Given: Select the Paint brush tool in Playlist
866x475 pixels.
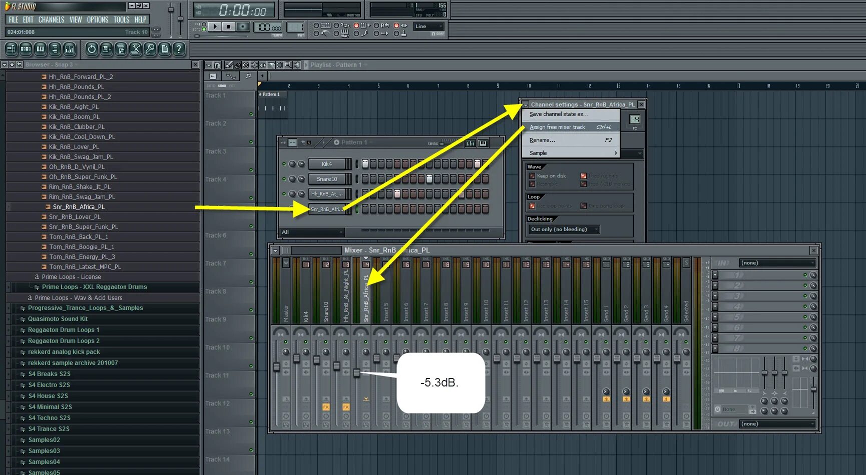Looking at the screenshot, I should click(x=237, y=65).
